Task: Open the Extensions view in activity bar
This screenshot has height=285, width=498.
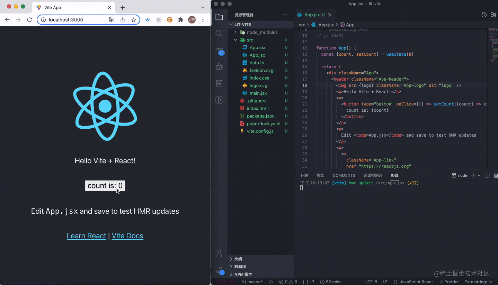Action: coord(219,83)
